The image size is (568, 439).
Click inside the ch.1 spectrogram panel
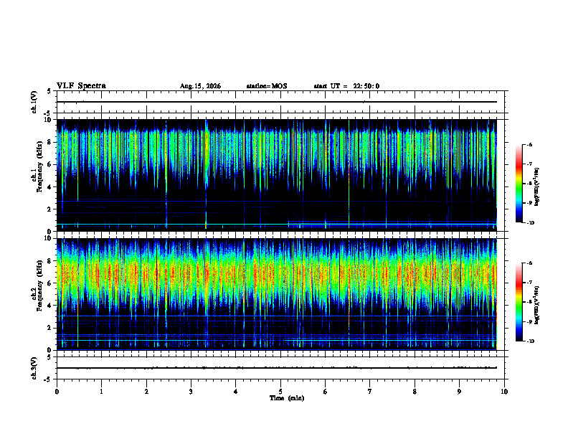click(277, 175)
